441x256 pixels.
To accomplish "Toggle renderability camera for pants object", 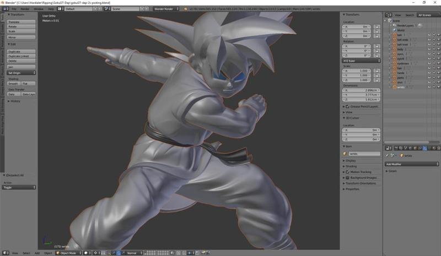I will 438,78.
